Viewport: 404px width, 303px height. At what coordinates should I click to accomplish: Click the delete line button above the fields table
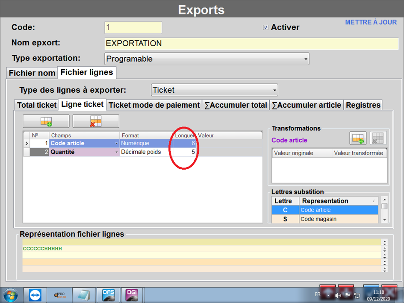pos(96,121)
